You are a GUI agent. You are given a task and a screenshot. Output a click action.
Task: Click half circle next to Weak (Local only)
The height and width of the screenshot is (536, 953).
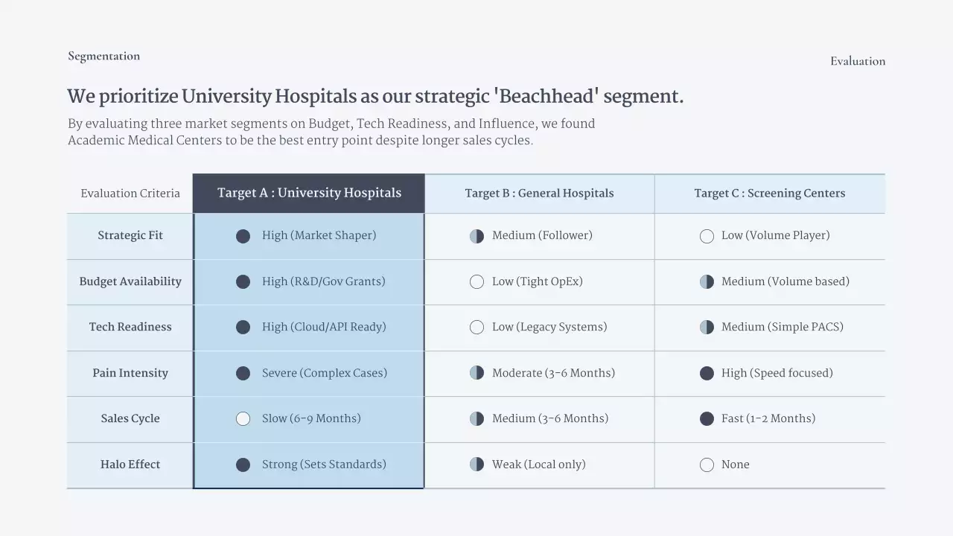[476, 465]
